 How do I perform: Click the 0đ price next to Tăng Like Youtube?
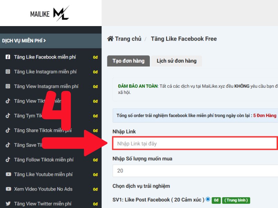coord(95,175)
